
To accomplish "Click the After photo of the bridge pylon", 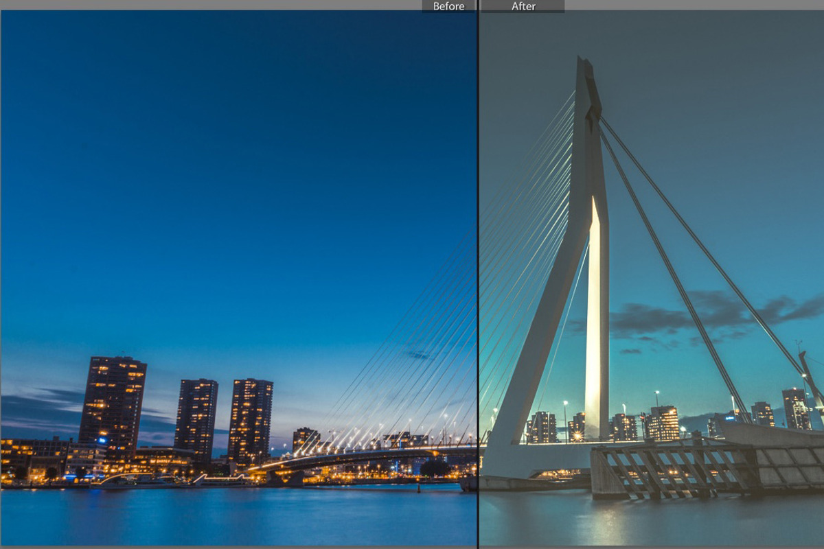I will pyautogui.click(x=652, y=278).
